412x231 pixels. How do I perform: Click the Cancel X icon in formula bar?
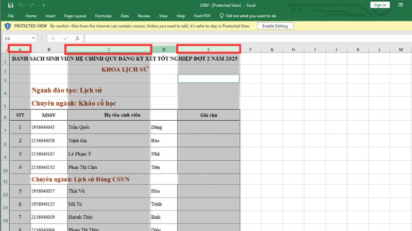(x=54, y=38)
